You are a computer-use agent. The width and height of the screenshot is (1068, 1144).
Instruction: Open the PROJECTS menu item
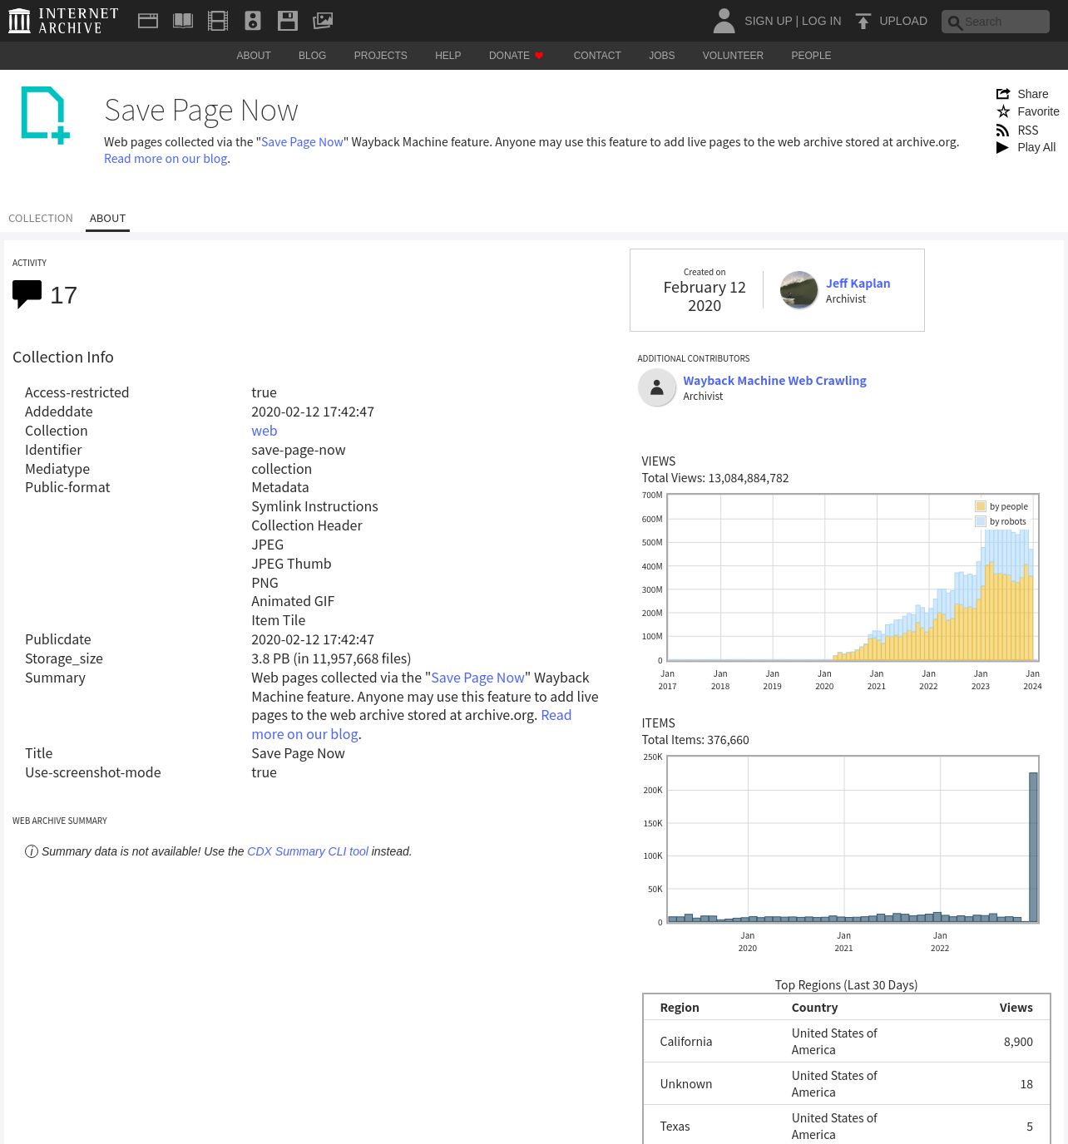(x=380, y=56)
